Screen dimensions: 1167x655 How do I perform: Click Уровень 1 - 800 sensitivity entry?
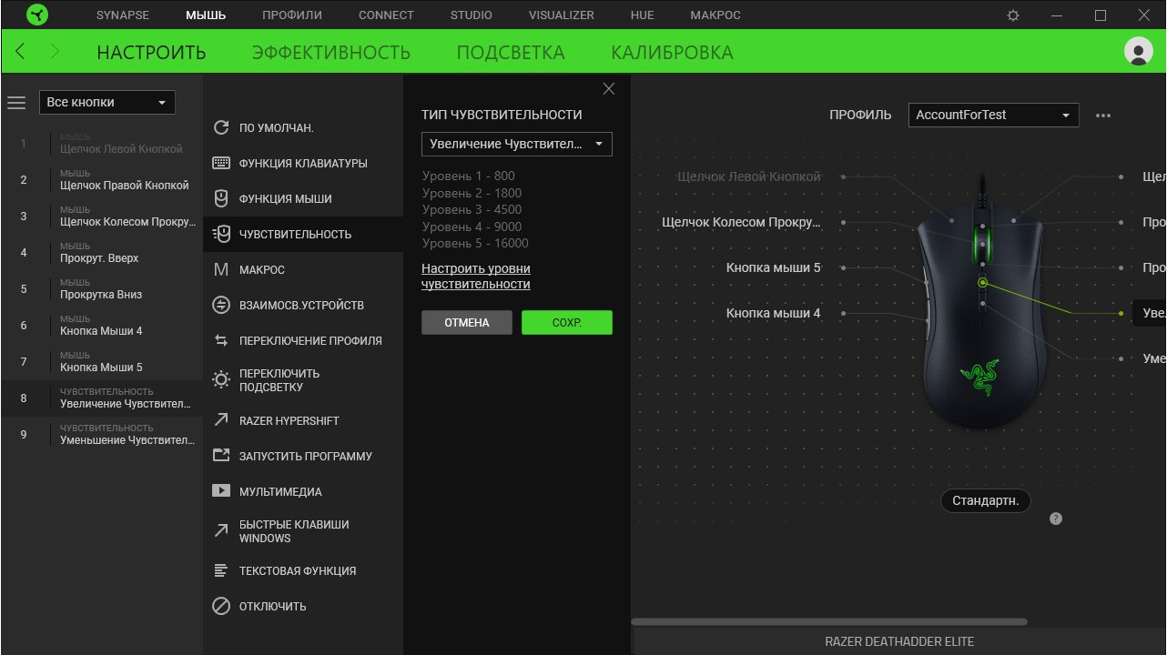(x=469, y=176)
